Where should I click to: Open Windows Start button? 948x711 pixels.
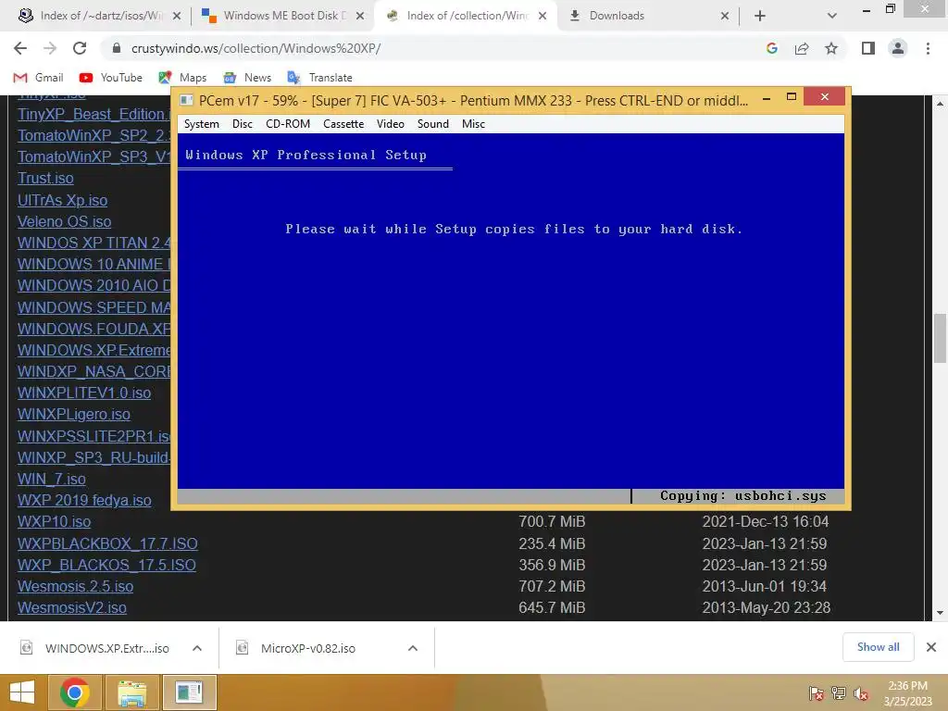22,692
